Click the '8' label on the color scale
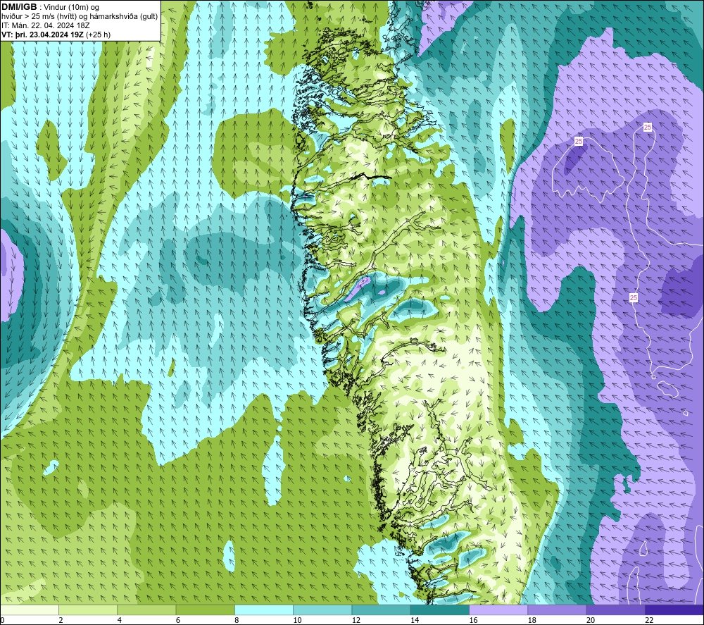Viewport: 704px width, 625px height. [237, 620]
